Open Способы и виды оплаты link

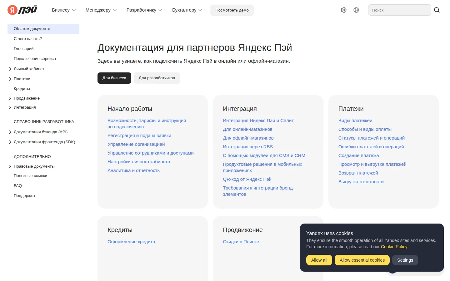[365, 129]
